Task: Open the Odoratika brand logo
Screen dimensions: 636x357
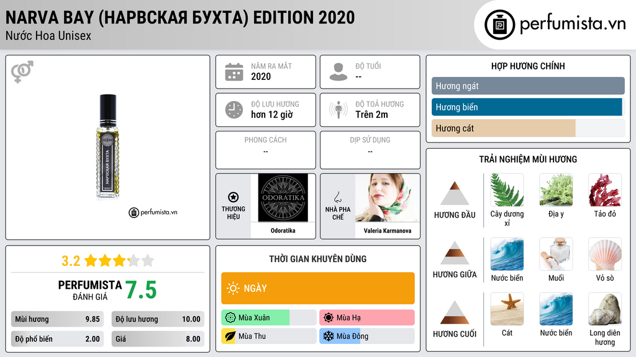Action: [283, 198]
